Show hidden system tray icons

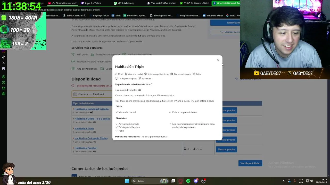click(284, 181)
